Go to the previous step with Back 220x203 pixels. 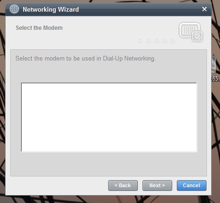coord(123,185)
